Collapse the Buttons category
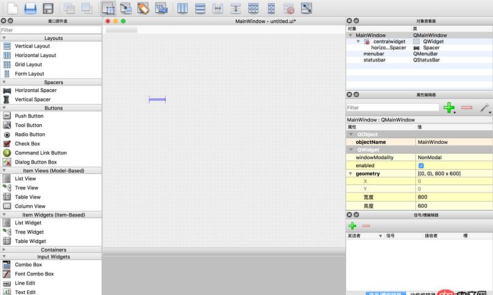This screenshot has width=493, height=295. [4, 108]
